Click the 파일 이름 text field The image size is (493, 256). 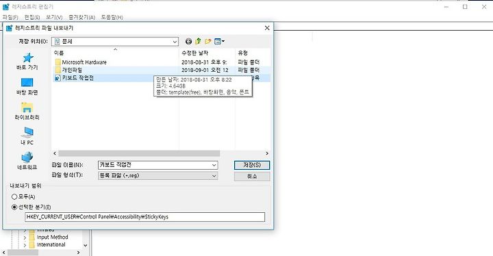[x=154, y=165]
